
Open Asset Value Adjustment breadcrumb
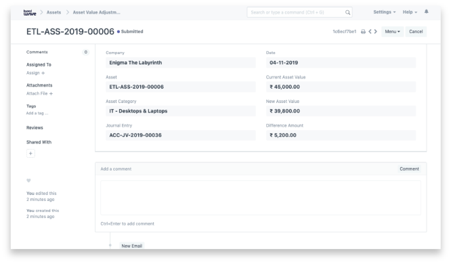[97, 12]
